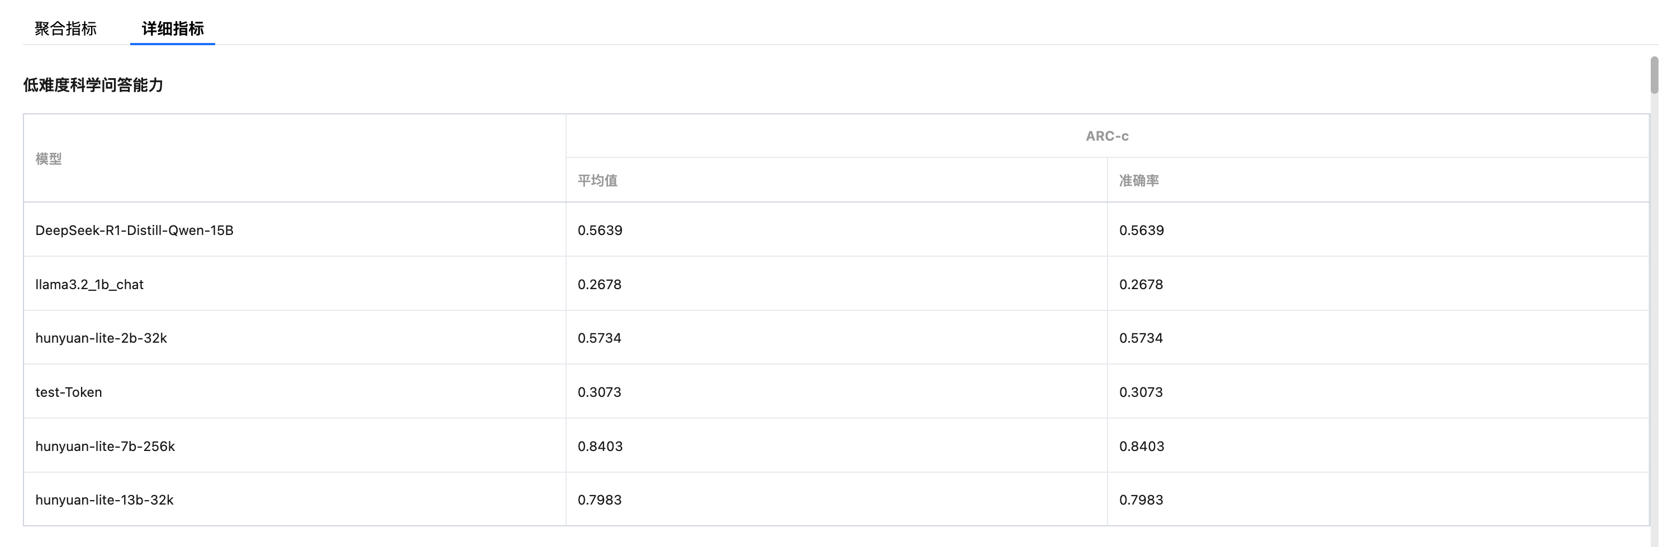The image size is (1663, 547).
Task: Click the 低难度科学问答能力 section heading
Action: [x=93, y=85]
